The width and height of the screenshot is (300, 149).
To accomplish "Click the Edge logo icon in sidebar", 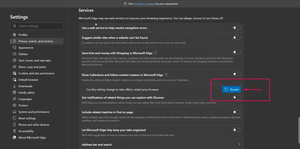I will 14,137.
